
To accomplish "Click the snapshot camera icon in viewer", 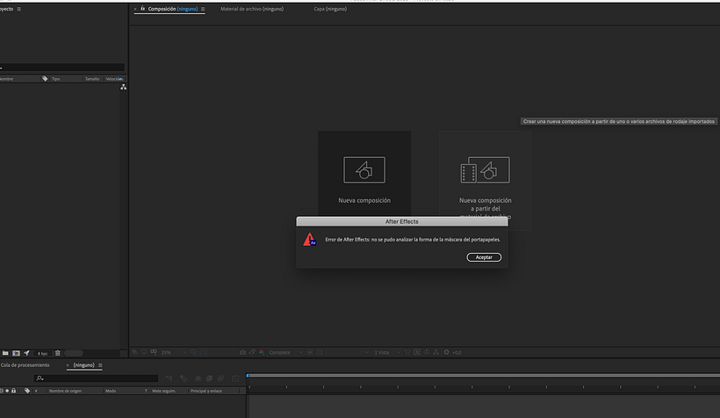I will (x=242, y=352).
